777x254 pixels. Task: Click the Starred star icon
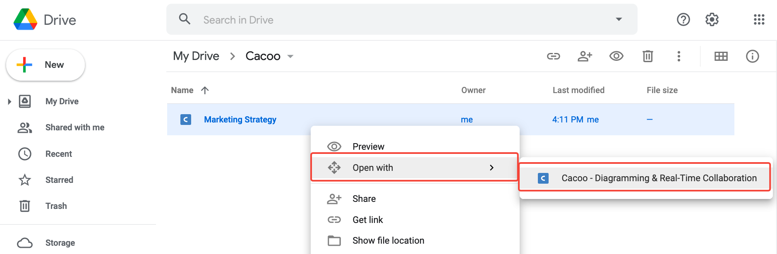tap(25, 180)
